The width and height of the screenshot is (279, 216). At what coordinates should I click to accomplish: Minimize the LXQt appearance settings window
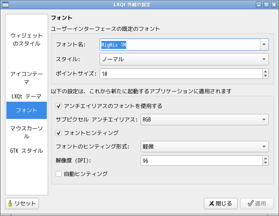coord(259,5)
